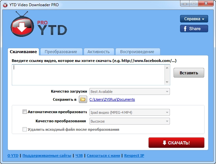Open the ЧЗВ FAQ link
The width and height of the screenshot is (216, 164).
[79, 156]
